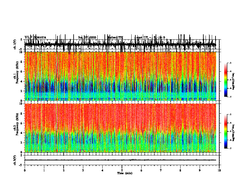Click the "10" tick on the time axis
Screen dimensions: 247x191
coord(219,170)
